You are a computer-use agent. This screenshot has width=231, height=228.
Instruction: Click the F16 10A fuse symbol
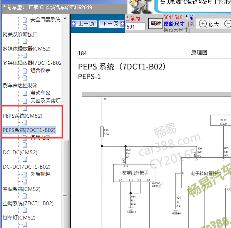(102, 132)
